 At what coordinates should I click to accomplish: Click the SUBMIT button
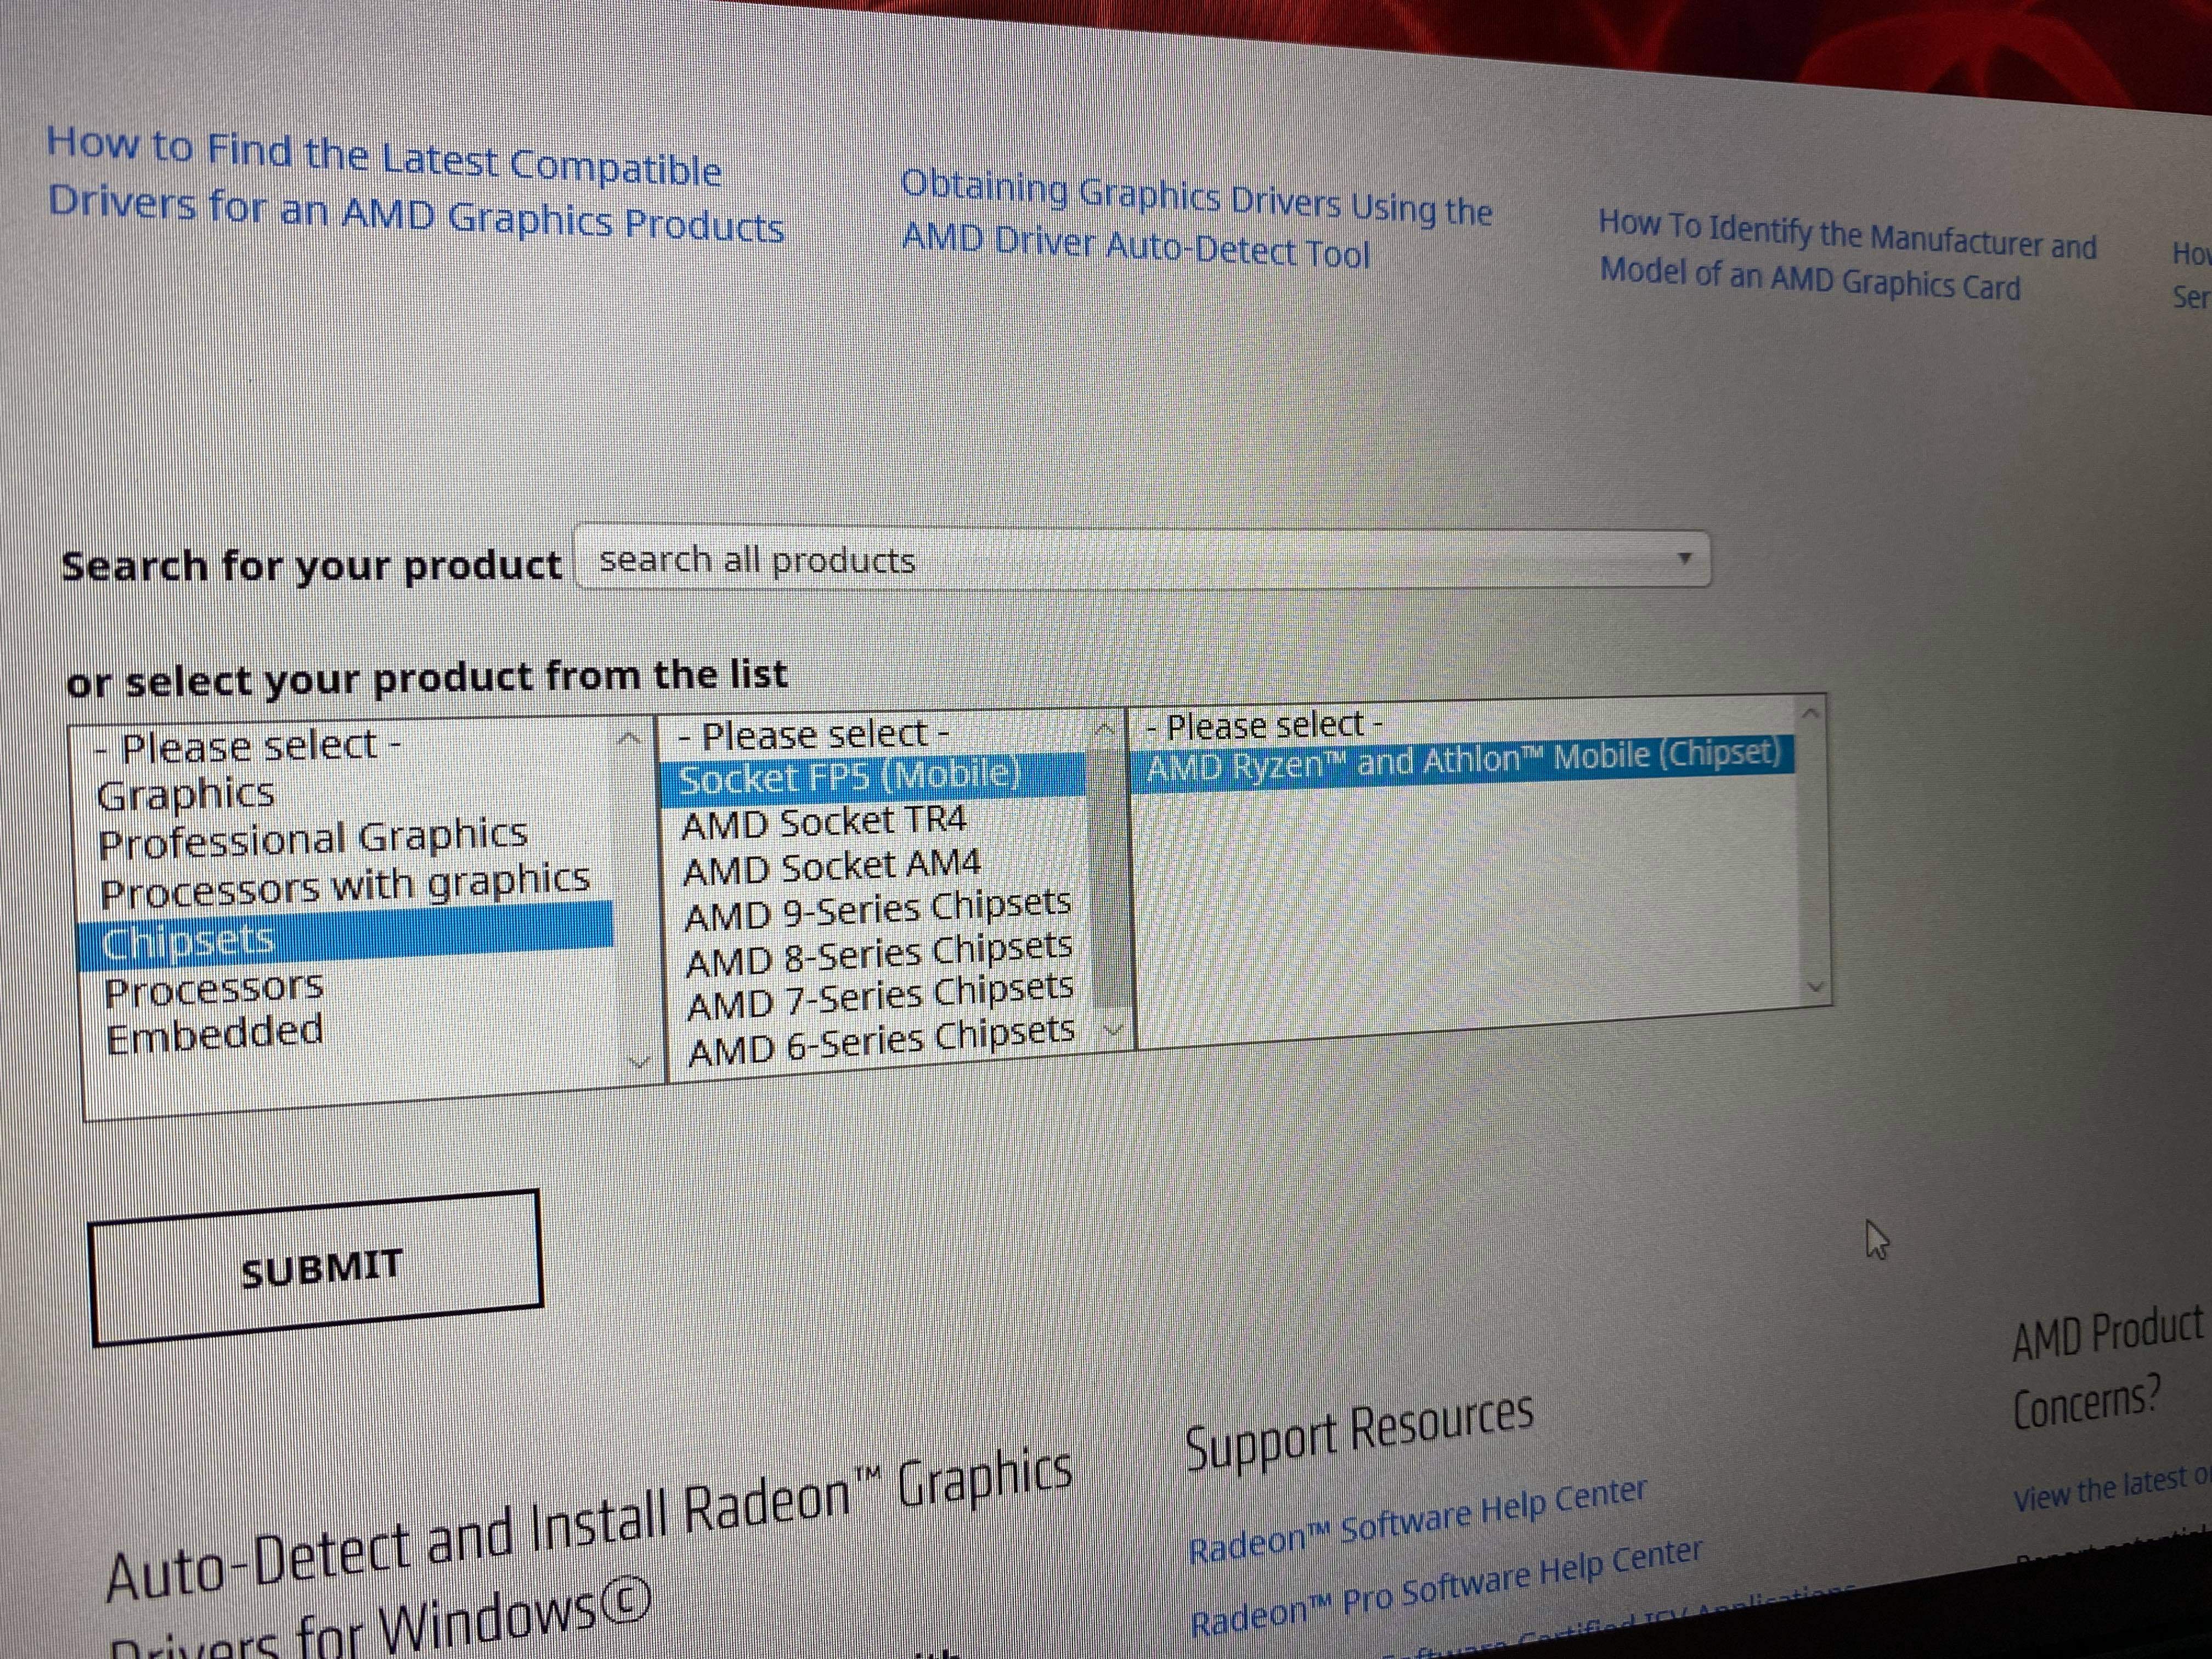pos(317,1267)
